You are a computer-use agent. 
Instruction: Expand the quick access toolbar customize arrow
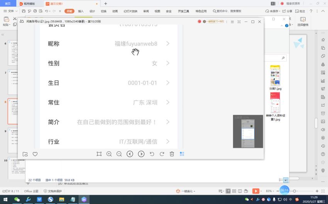[60, 11]
